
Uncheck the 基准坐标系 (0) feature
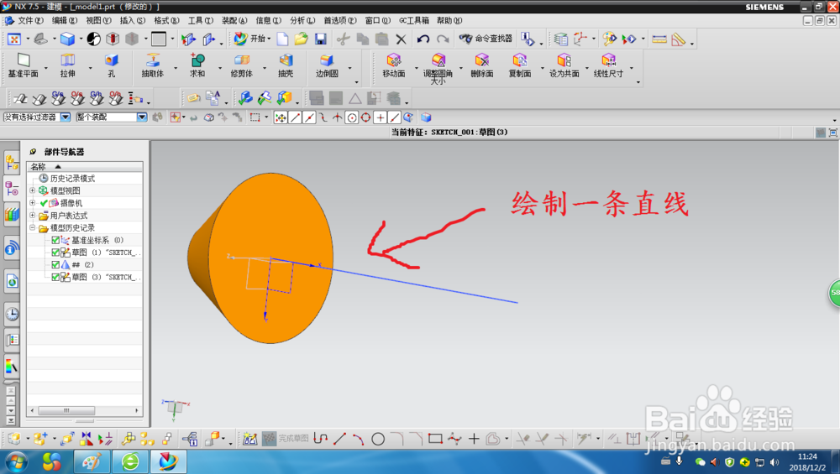(x=55, y=240)
